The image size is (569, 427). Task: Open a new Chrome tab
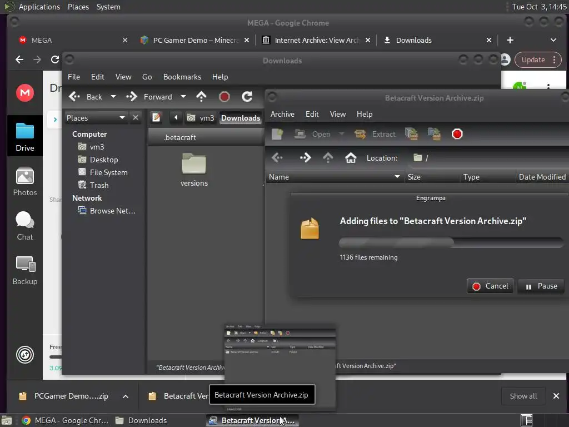tap(510, 40)
